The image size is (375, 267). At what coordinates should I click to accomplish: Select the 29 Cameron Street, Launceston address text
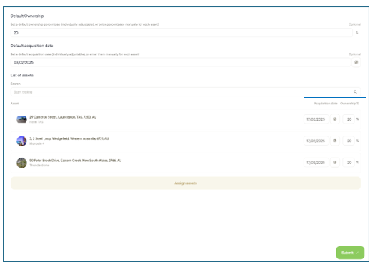[x=63, y=117]
